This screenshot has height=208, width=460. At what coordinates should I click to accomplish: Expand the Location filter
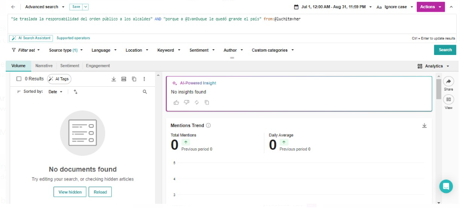137,50
